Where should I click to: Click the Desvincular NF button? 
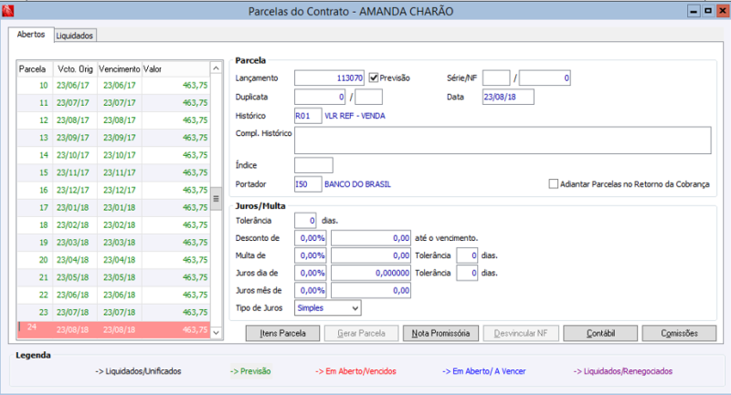521,333
